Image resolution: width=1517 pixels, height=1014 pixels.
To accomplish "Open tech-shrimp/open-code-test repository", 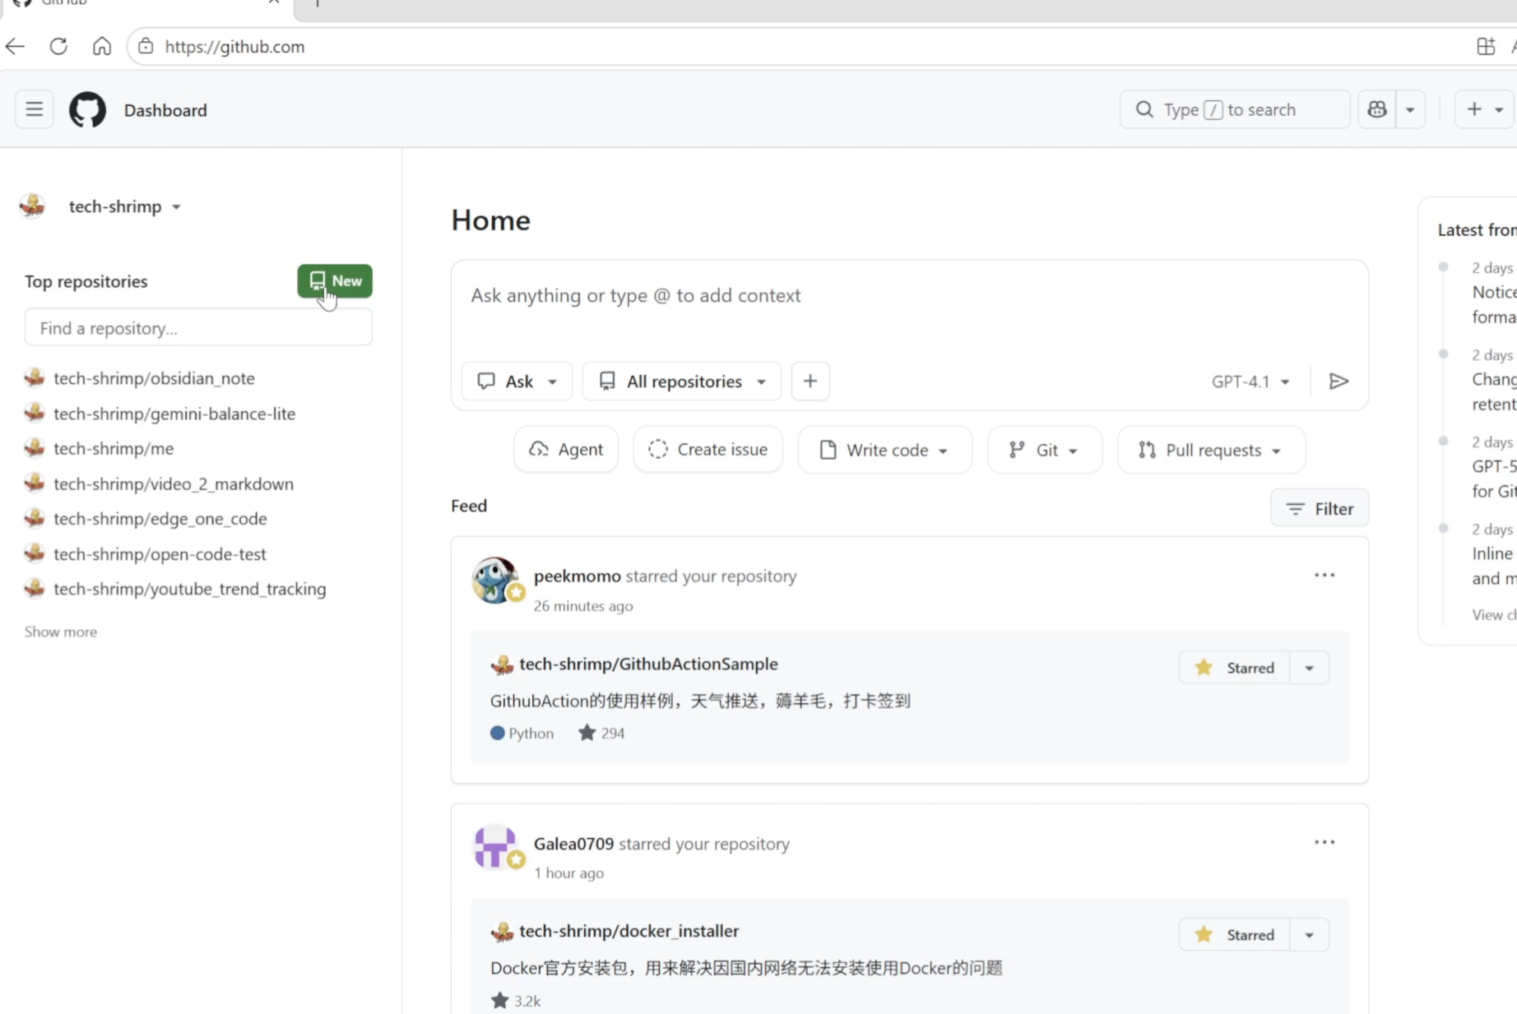I will point(160,554).
